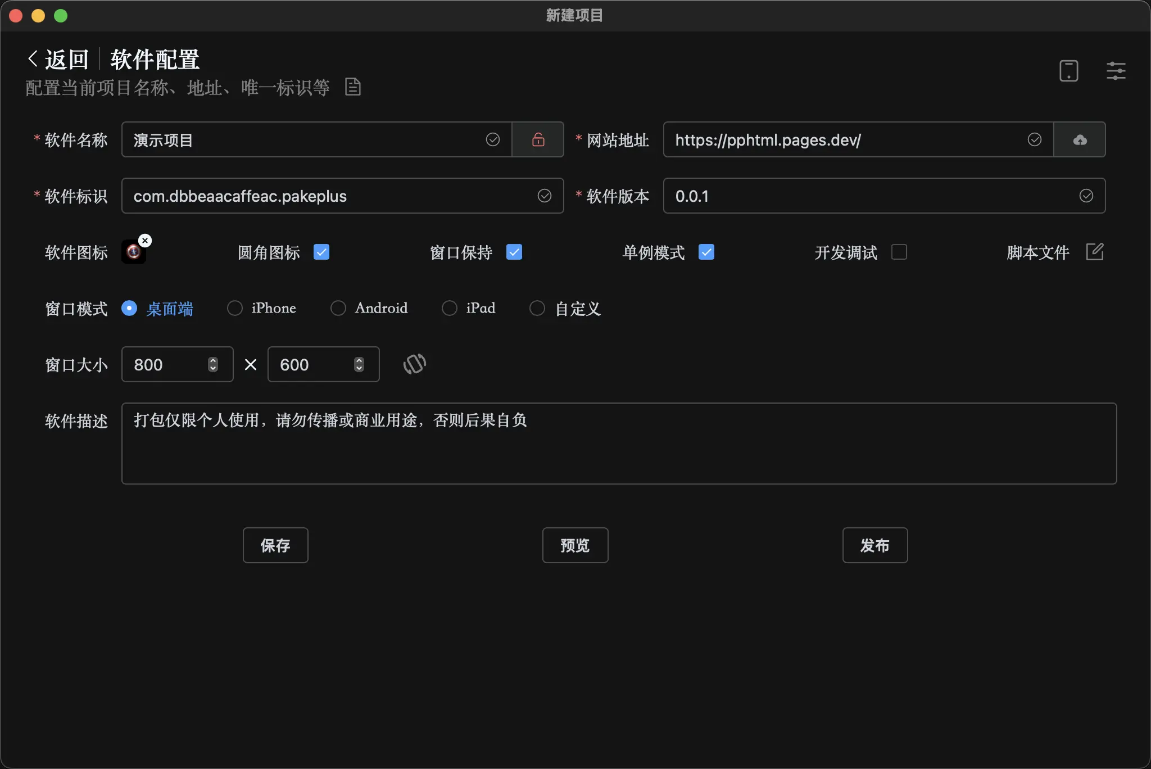The height and width of the screenshot is (769, 1151).
Task: Click the rotate dimensions icon next to window size
Action: click(x=414, y=364)
